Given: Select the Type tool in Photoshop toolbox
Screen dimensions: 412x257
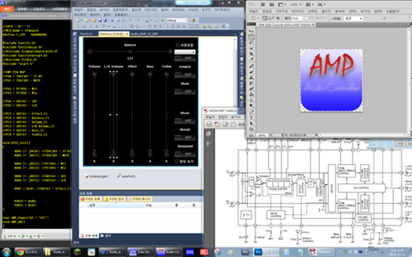Looking at the screenshot, I should tap(251, 118).
